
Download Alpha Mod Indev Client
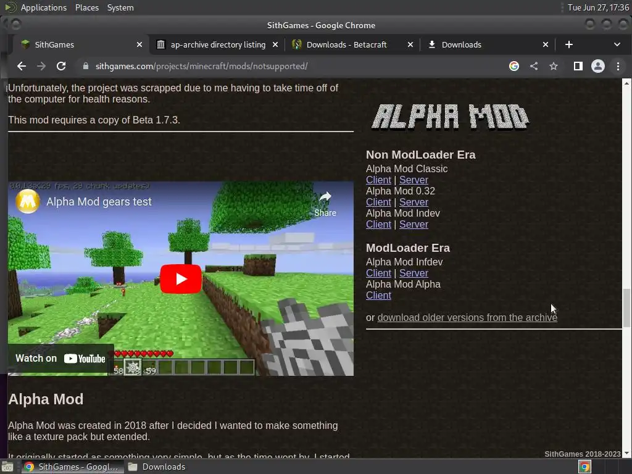(x=378, y=224)
